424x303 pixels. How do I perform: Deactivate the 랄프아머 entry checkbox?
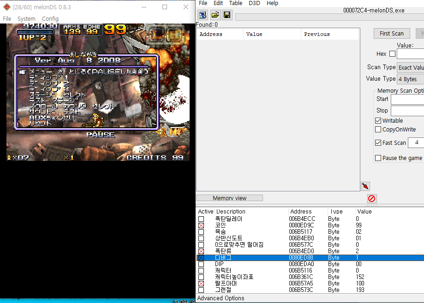201,284
